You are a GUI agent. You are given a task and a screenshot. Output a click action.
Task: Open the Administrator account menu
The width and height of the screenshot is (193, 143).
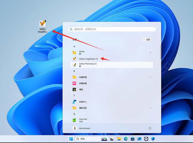(82, 128)
